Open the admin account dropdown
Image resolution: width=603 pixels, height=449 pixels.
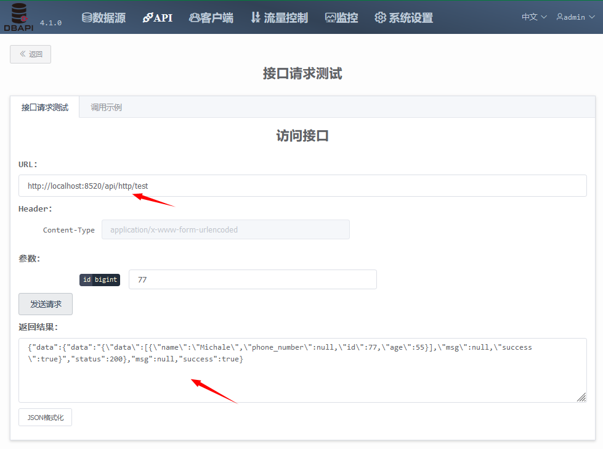click(574, 17)
